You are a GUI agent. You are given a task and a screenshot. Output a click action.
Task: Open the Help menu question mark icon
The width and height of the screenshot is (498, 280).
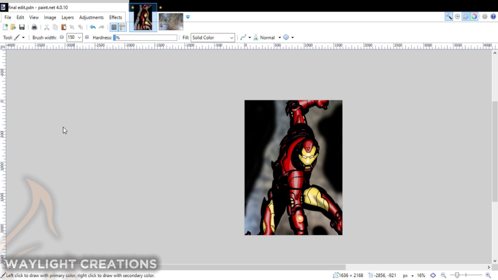coord(493,17)
